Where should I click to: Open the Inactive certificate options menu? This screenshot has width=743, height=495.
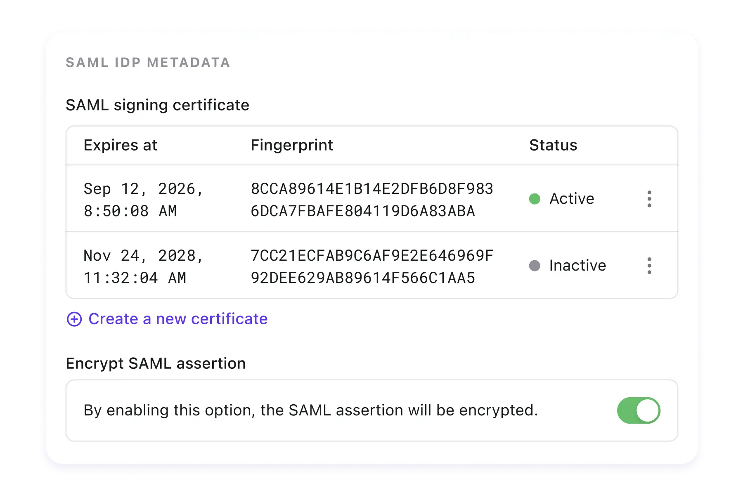(649, 266)
